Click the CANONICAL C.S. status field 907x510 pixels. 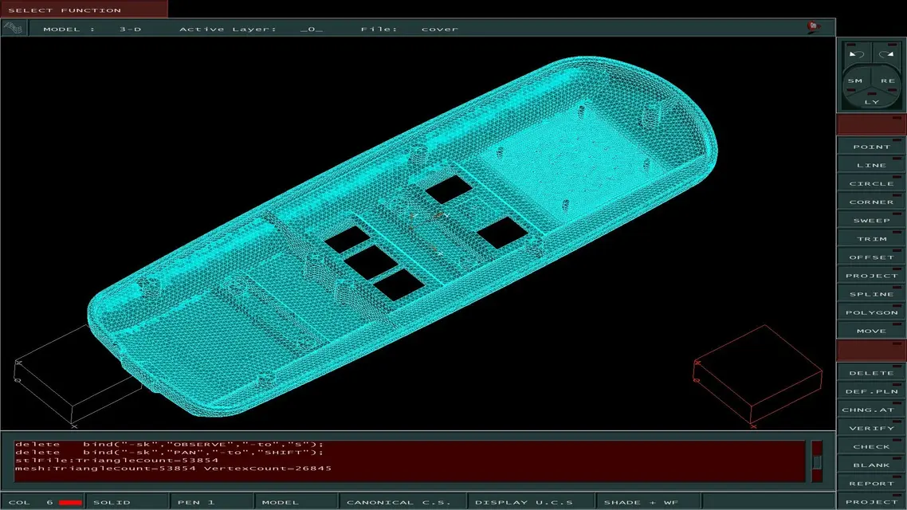[x=403, y=502]
